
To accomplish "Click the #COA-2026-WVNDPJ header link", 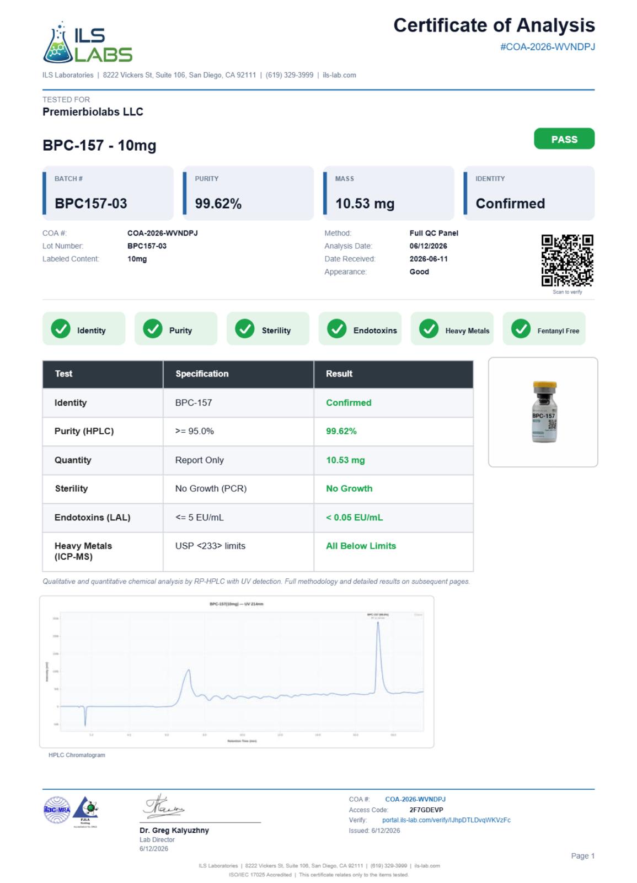I will (548, 47).
